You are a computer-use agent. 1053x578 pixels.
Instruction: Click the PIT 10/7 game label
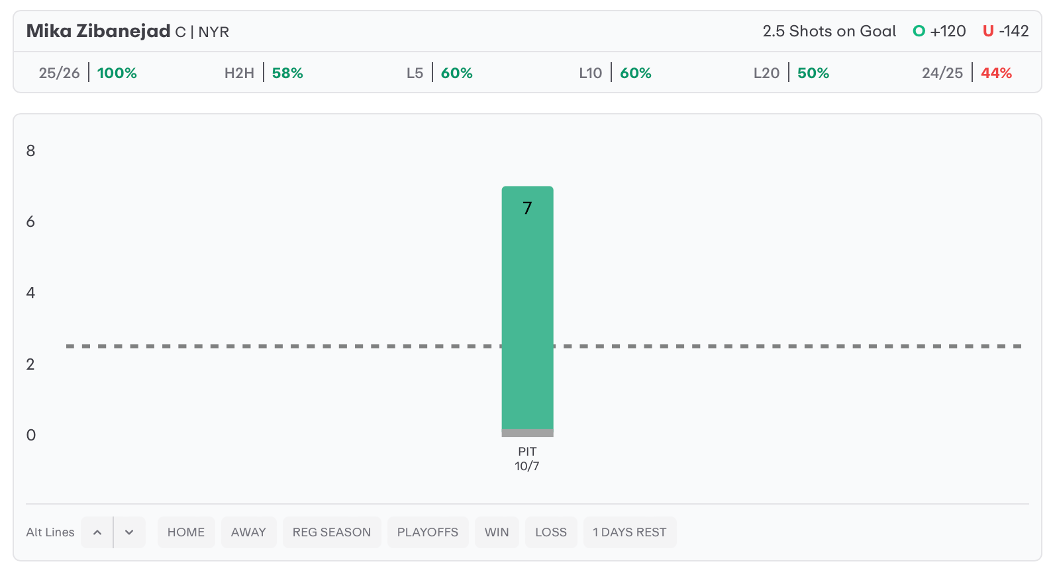click(527, 459)
